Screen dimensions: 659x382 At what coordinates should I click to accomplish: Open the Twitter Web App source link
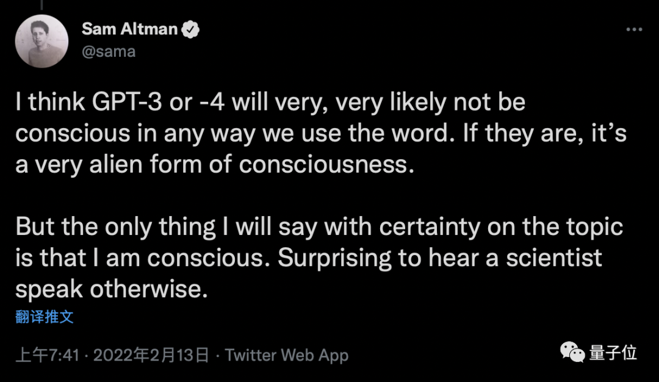tap(287, 355)
